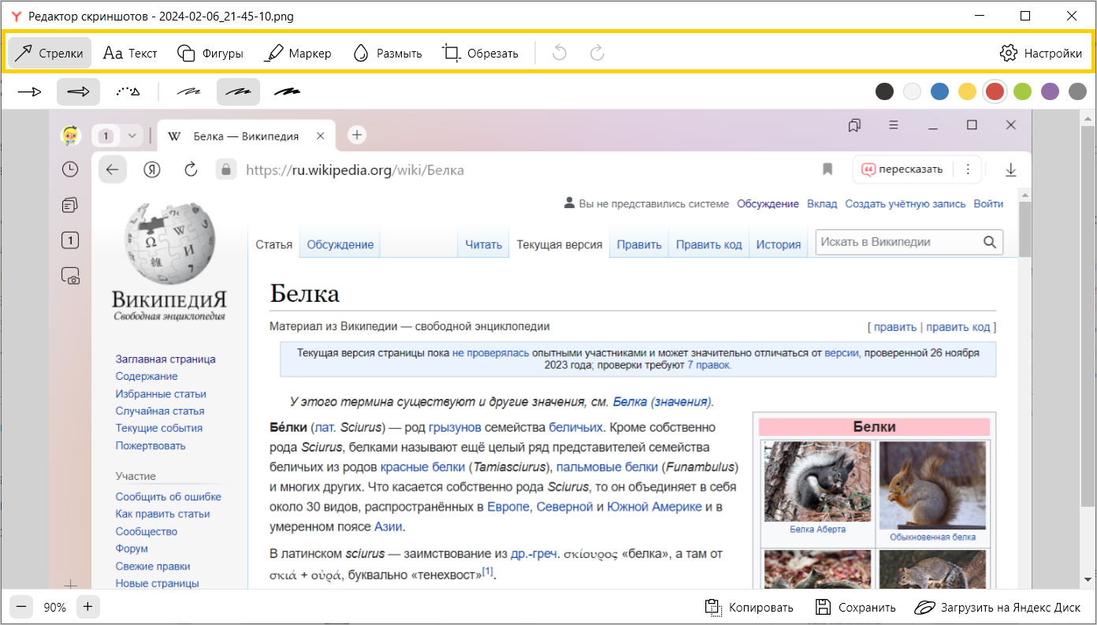Upload to Yandex Disk button
The image size is (1097, 625).
coord(998,607)
